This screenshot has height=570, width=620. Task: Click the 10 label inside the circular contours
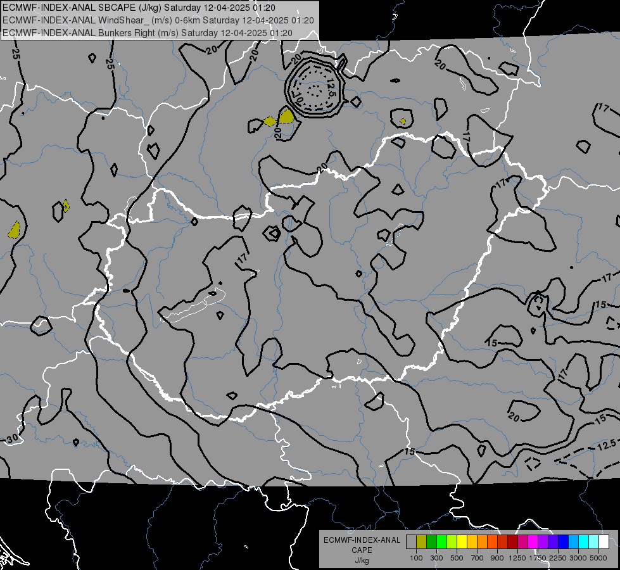(300, 98)
